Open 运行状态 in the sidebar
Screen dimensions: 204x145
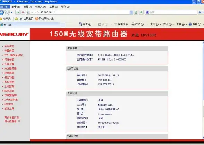coord(9,46)
